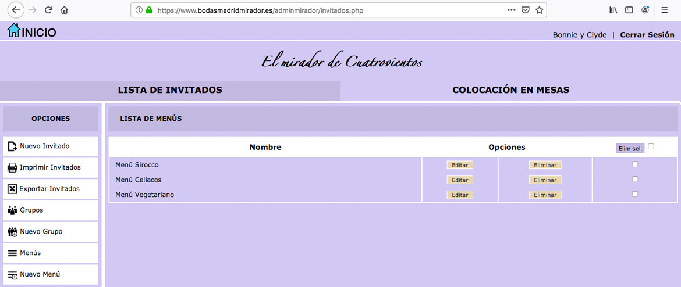
Task: Click the Menú Celíacos name cell
Action: [x=265, y=180]
